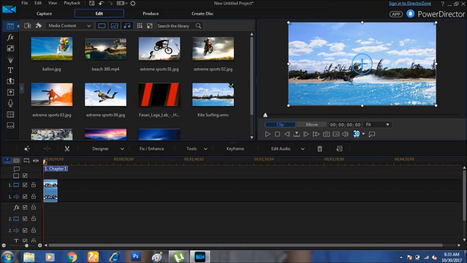Open the Transition Room icon
467x263 pixels.
pos(10,81)
